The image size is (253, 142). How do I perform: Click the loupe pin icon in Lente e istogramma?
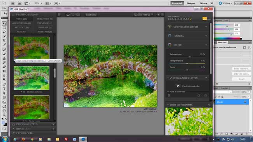click(x=209, y=105)
